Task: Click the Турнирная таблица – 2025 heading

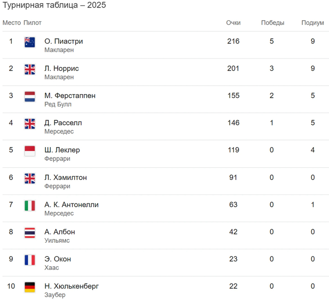Action: point(55,6)
